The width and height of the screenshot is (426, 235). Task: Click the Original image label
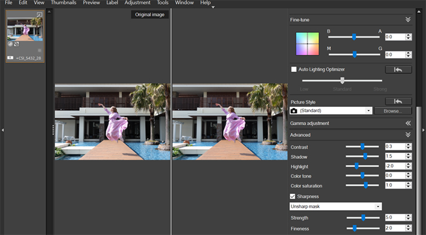tap(150, 14)
